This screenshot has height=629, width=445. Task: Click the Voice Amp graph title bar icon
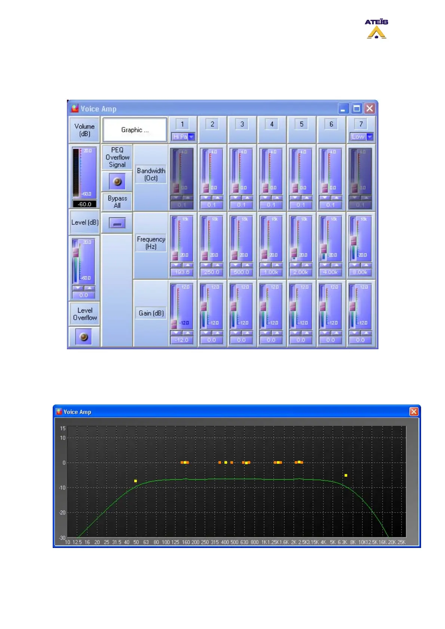click(x=59, y=412)
